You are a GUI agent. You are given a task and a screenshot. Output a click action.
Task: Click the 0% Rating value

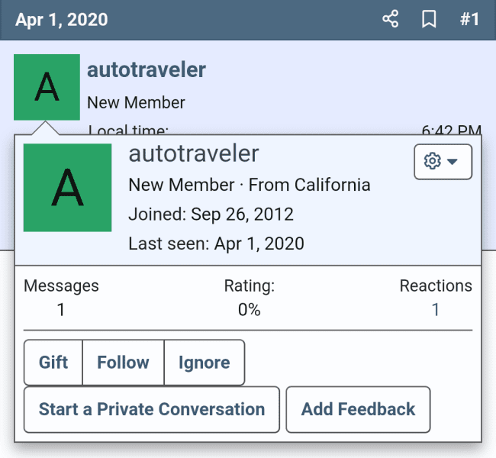(x=249, y=310)
